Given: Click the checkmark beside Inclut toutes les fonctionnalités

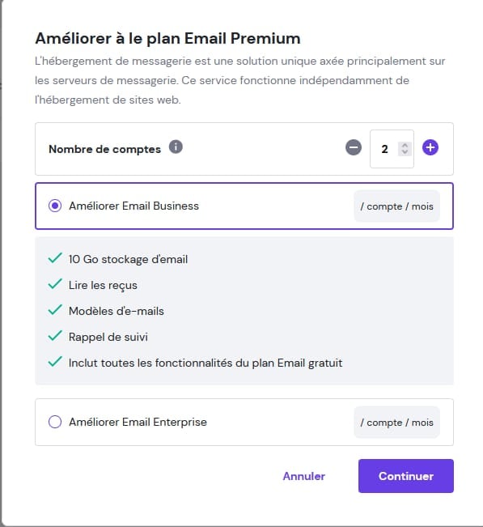Looking at the screenshot, I should click(55, 362).
